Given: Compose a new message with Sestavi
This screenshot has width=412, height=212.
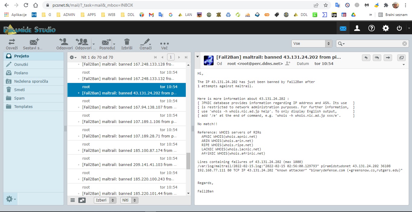Looking at the screenshot, I should 33,44.
